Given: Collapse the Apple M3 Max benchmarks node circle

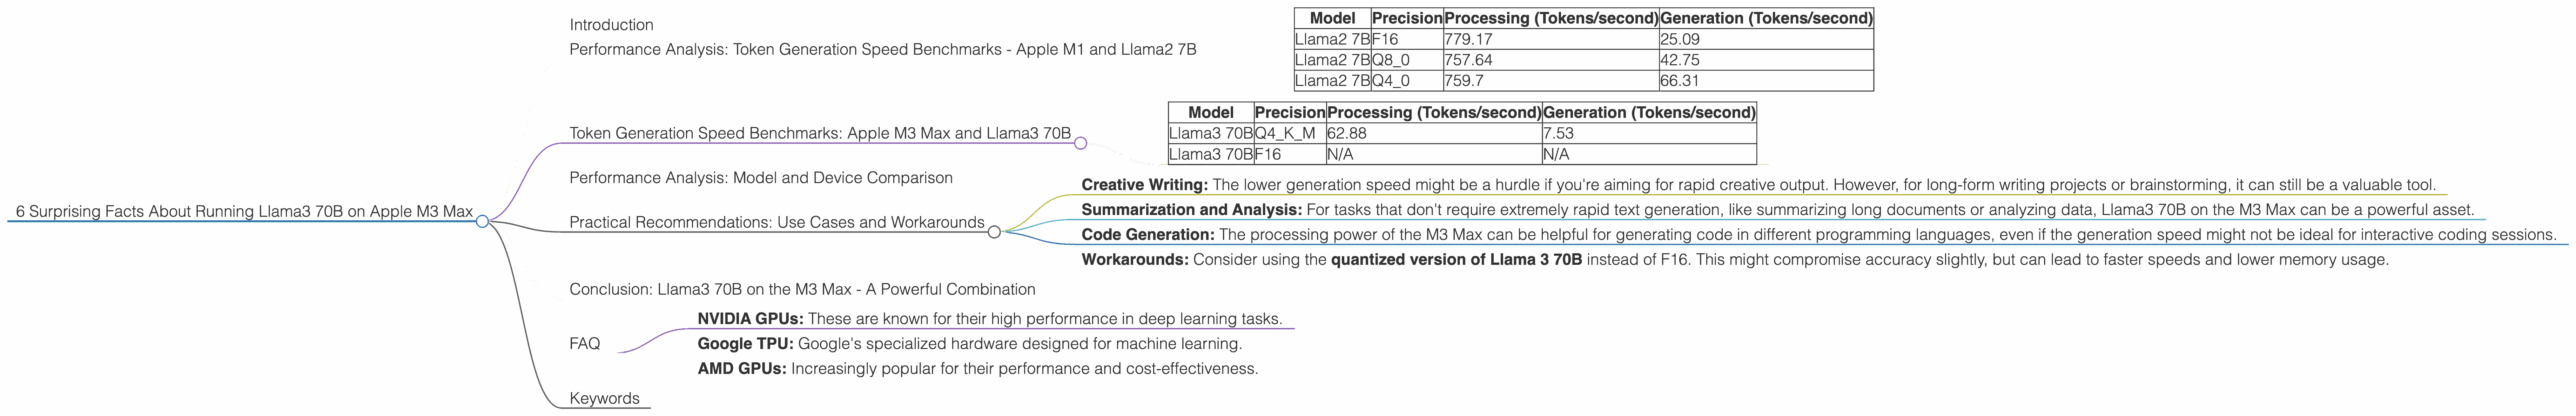Looking at the screenshot, I should click(1080, 143).
